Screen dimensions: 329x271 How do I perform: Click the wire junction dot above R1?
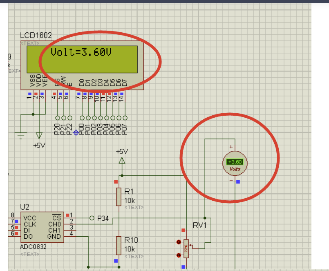point(122,175)
